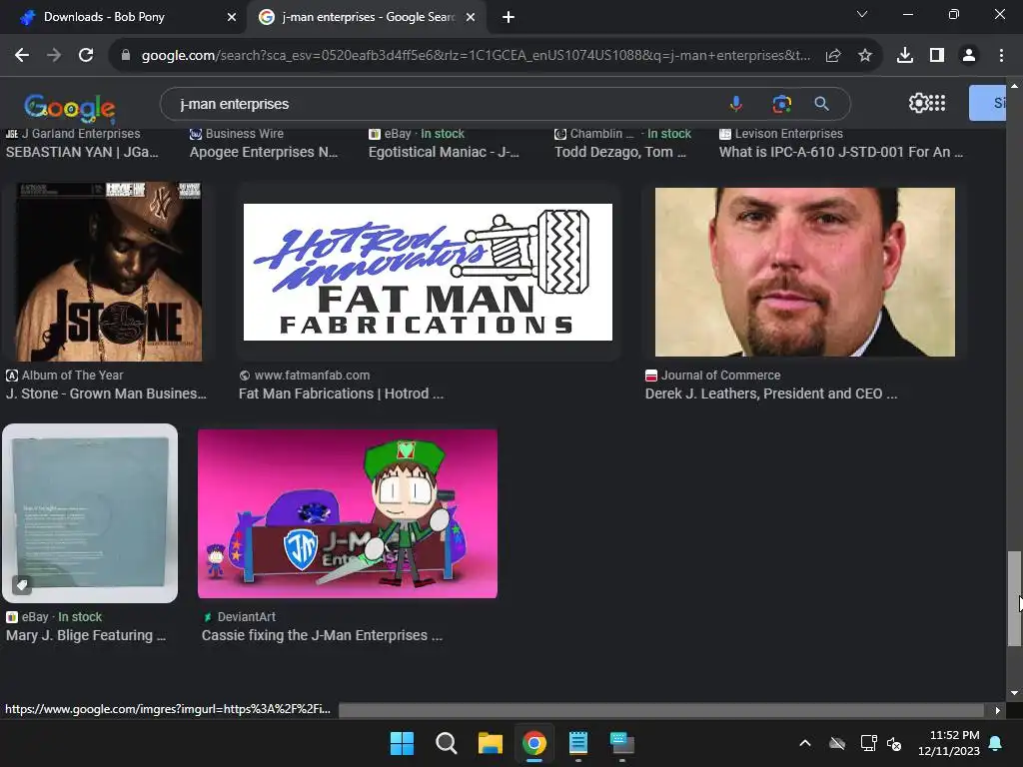The width and height of the screenshot is (1023, 767).
Task: Start voice search with microphone
Action: pos(736,104)
